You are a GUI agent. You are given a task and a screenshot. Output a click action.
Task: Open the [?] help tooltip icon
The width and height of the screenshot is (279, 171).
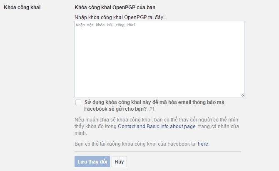coord(151,109)
